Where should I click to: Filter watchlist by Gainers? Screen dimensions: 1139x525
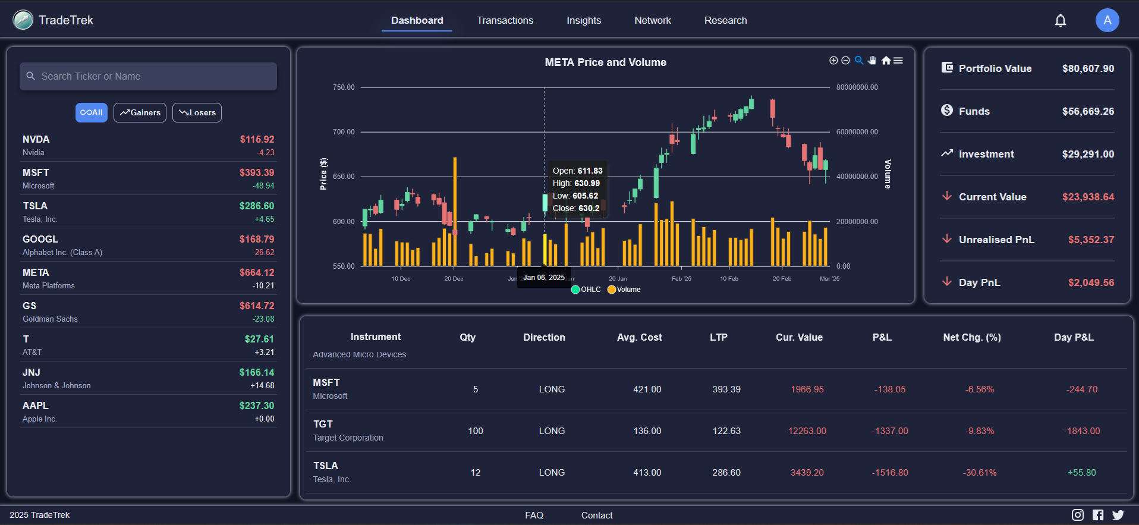140,112
